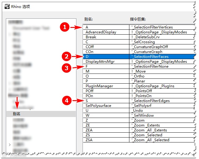Select the highlighted alias 'D'
Viewport: 199px width, 159px height.
click(x=106, y=57)
